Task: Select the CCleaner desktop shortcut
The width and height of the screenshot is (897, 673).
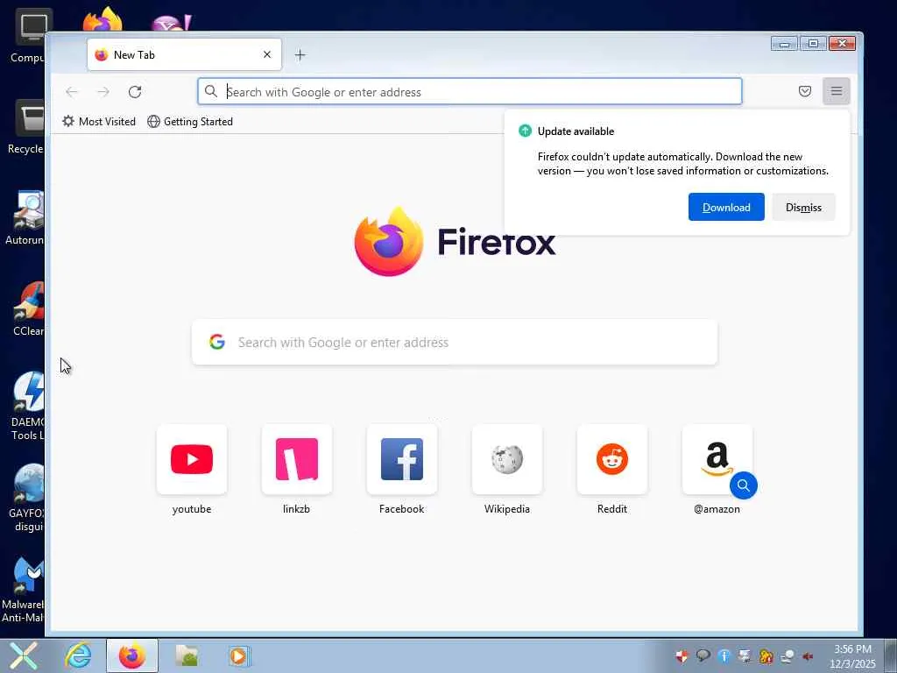Action: pos(28,309)
